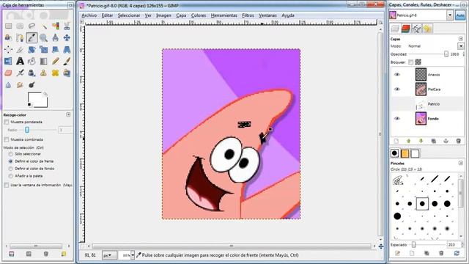Select the Measure compass tool

(x=56, y=37)
